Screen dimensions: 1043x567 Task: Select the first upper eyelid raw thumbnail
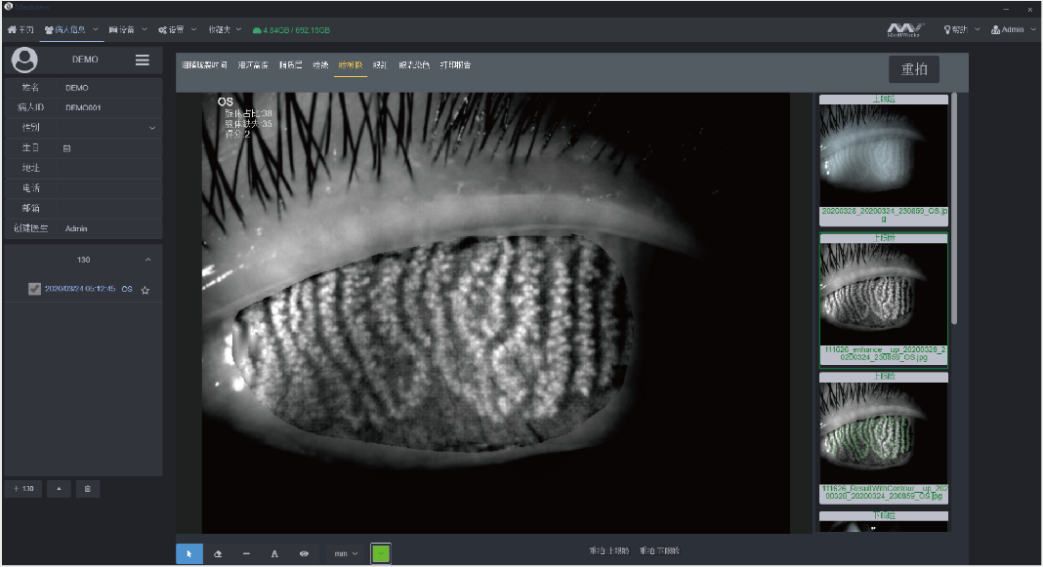(x=884, y=160)
